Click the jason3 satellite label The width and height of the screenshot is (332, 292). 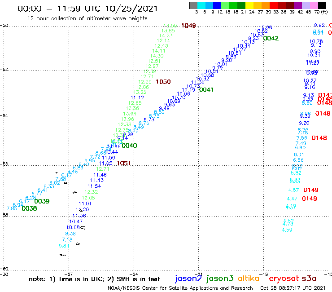220,279
